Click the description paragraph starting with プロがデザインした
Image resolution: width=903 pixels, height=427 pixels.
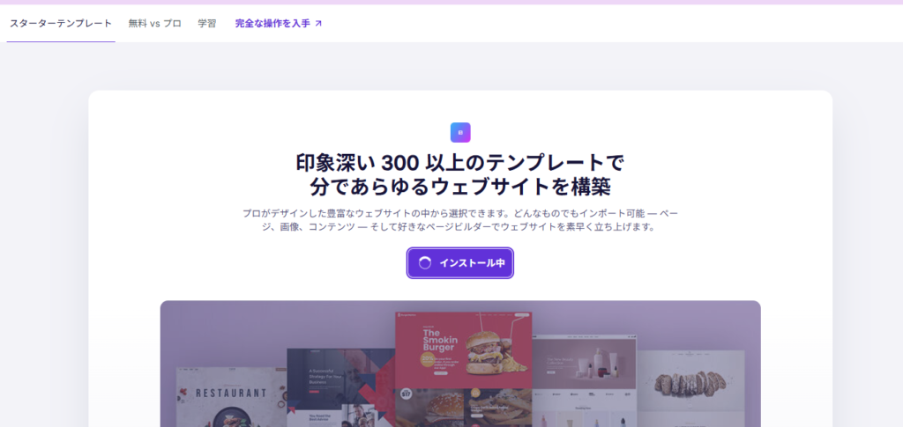tap(460, 220)
